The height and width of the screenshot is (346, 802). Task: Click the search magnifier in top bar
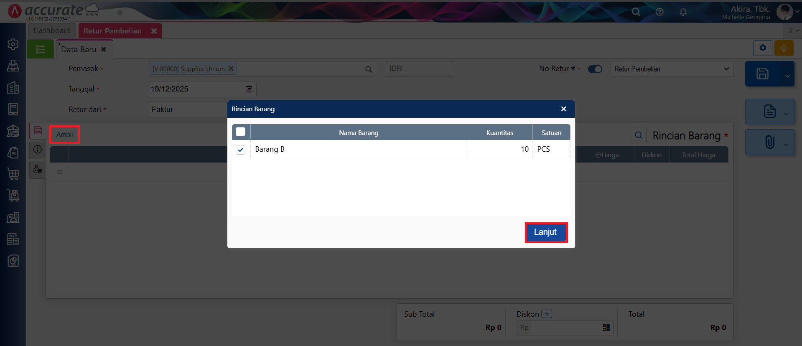(x=636, y=12)
